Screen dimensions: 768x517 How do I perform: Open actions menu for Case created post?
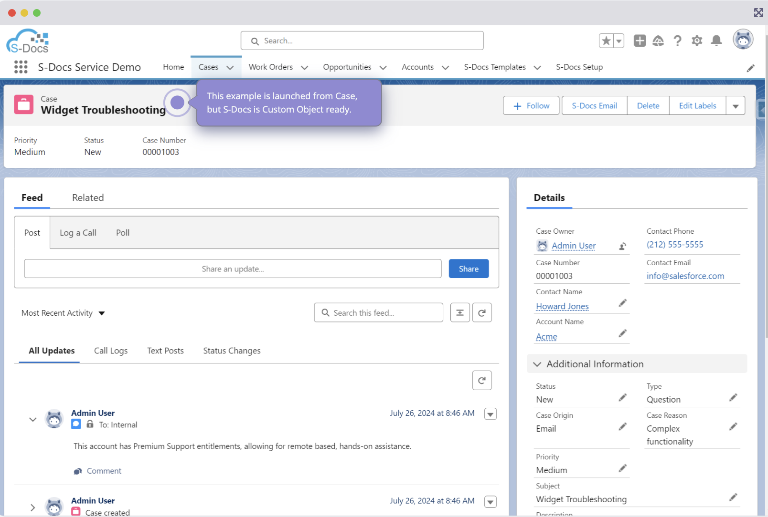coord(491,502)
